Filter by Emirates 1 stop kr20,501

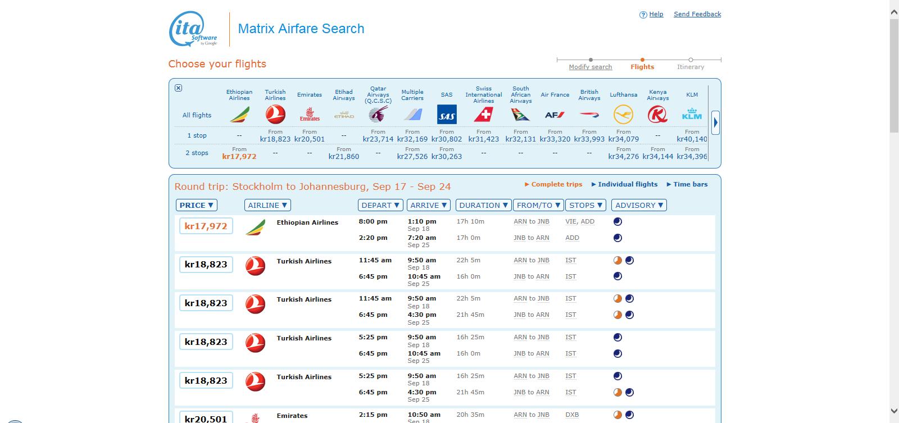[x=310, y=139]
